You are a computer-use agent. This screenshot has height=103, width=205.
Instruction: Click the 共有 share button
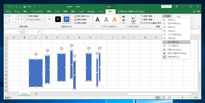(197, 11)
